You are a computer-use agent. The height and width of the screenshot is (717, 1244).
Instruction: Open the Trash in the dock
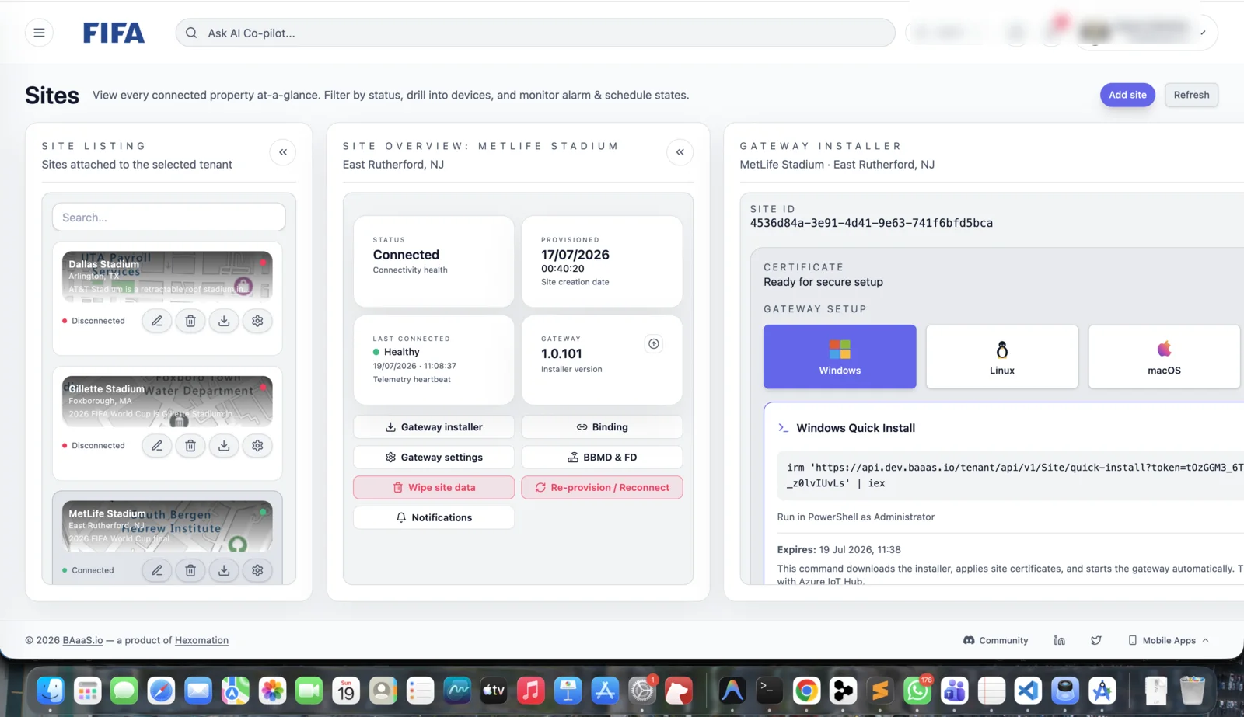1192,690
